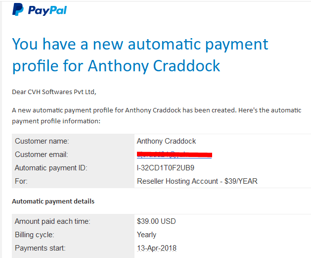Click the Automatic payment ID label
This screenshot has height=258, width=311.
(51, 168)
